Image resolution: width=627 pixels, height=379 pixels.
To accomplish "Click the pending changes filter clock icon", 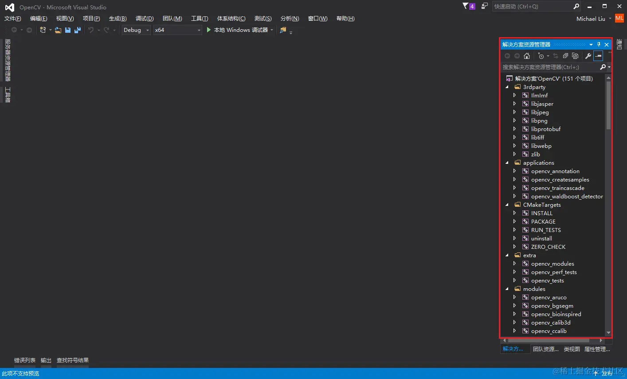I will [541, 56].
